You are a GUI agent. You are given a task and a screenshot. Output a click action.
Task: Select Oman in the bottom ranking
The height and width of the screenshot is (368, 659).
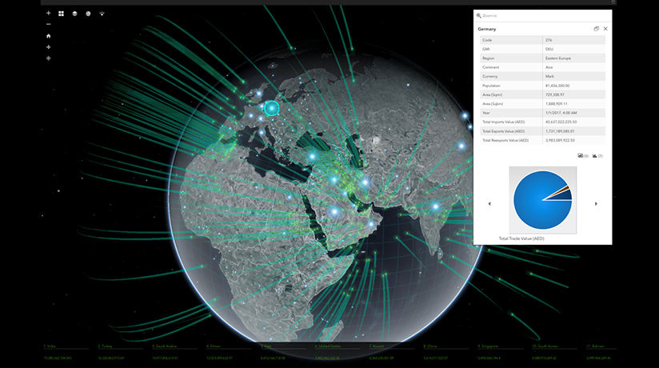[x=214, y=346]
